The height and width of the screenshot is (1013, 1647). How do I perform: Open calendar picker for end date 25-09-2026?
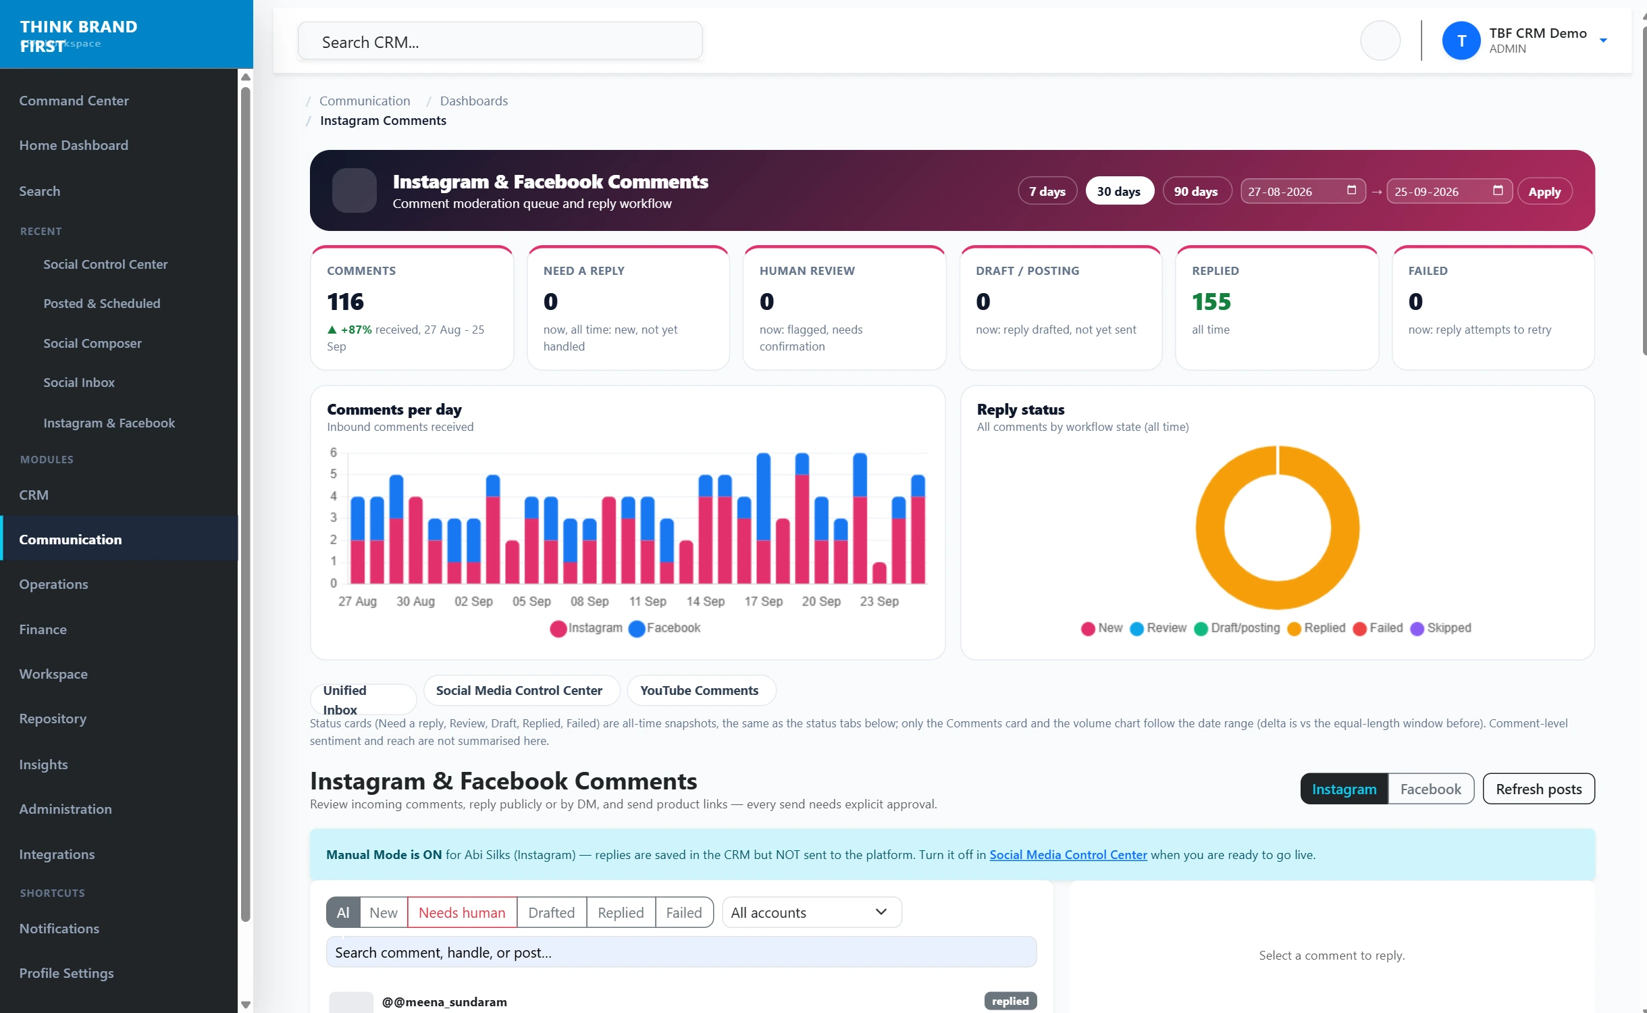pos(1497,190)
